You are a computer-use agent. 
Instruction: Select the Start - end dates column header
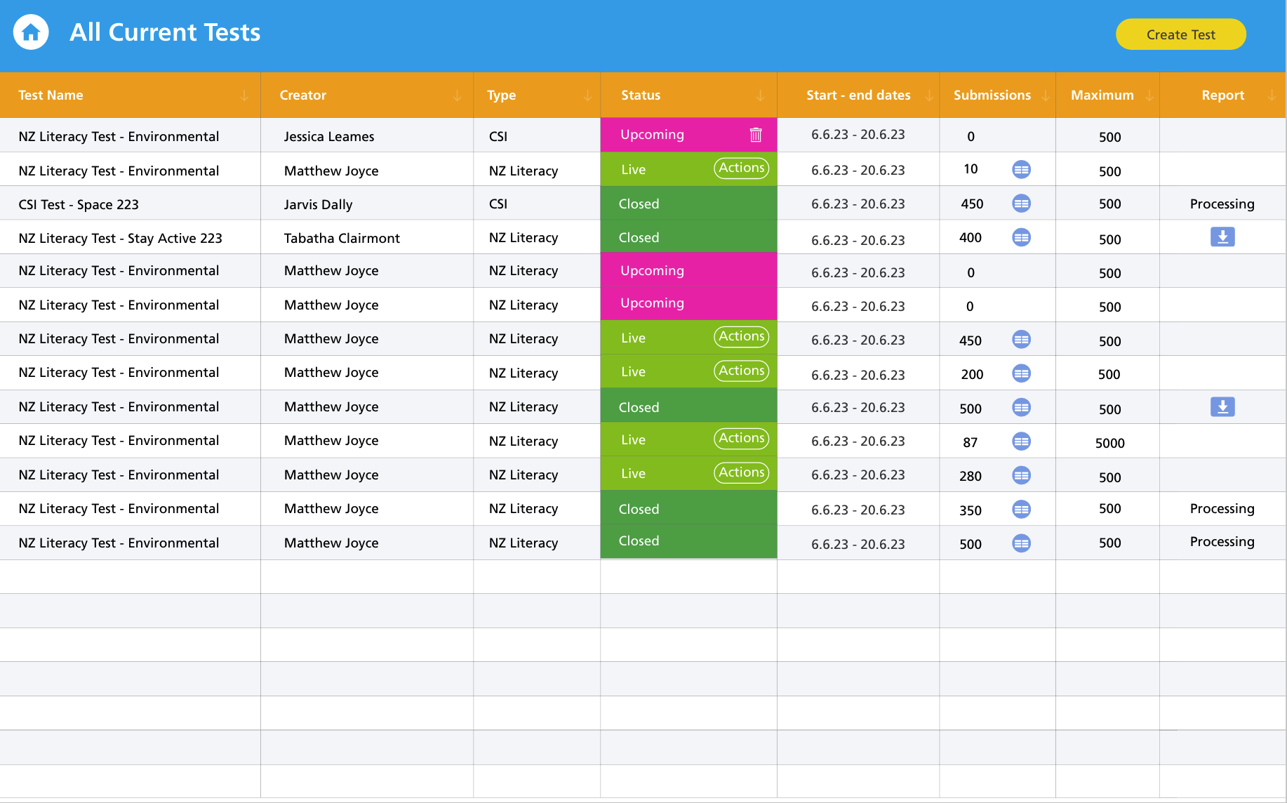(x=858, y=95)
